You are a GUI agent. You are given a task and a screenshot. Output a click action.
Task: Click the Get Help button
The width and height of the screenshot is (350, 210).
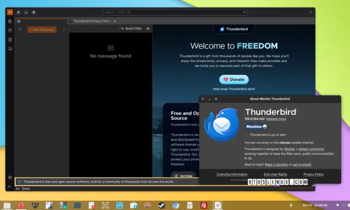(x=183, y=176)
